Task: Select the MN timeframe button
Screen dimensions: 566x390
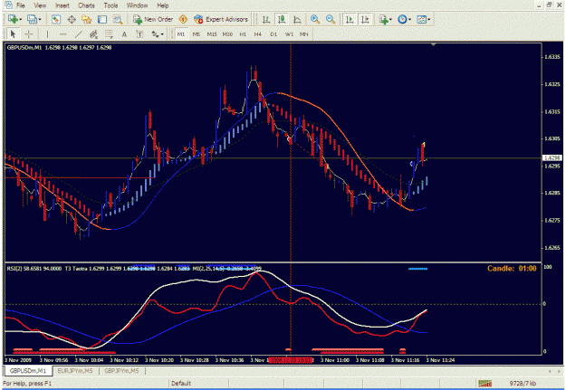Action: click(x=304, y=34)
